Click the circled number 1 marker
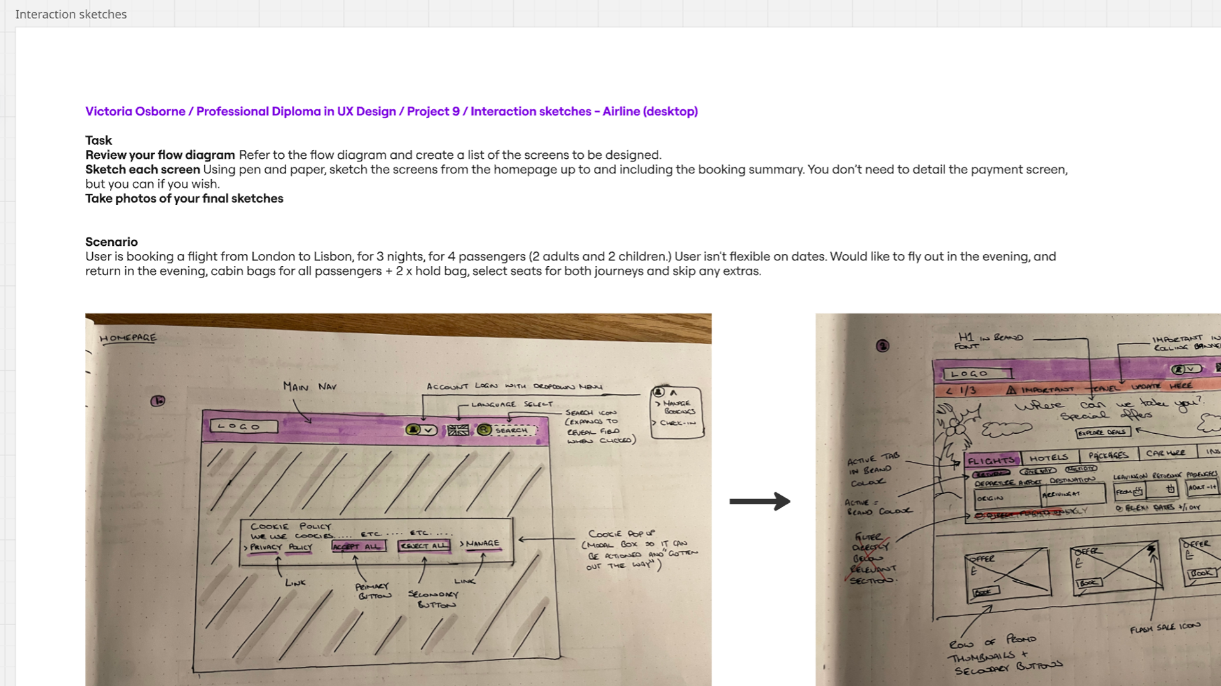This screenshot has height=686, width=1221. 158,401
